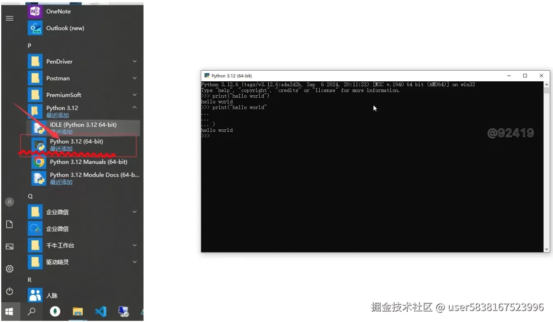Minimize the Python 3.12 console window

(509, 76)
